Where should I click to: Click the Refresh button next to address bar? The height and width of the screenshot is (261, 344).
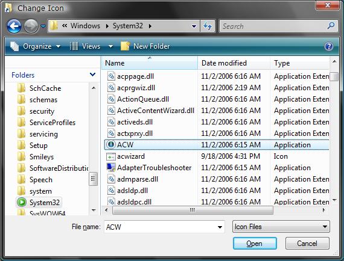pos(208,26)
